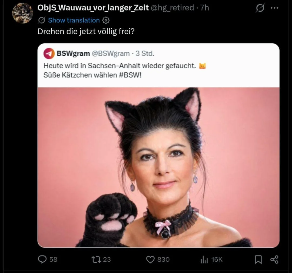
Task: Click the @hg_retired handle
Action: (x=172, y=8)
